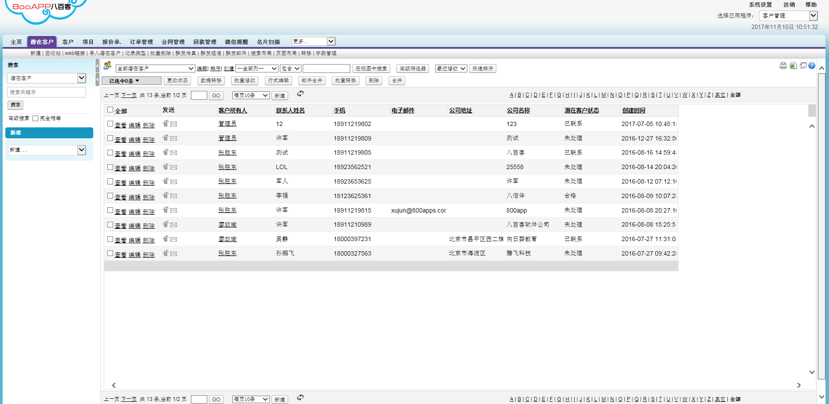Image resolution: width=829 pixels, height=404 pixels.
Task: Open help with the blue question mark icon
Action: click(812, 65)
